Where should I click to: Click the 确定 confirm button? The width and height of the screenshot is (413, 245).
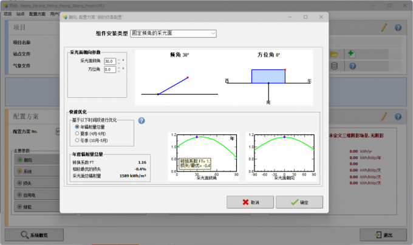pyautogui.click(x=299, y=202)
